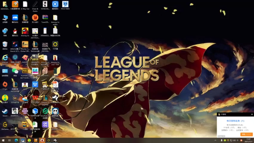Open the Control Panel desktop icon
254x143 pixels.
point(5,71)
